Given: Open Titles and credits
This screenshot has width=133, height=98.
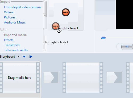Looking at the screenshot, I should [16, 50].
